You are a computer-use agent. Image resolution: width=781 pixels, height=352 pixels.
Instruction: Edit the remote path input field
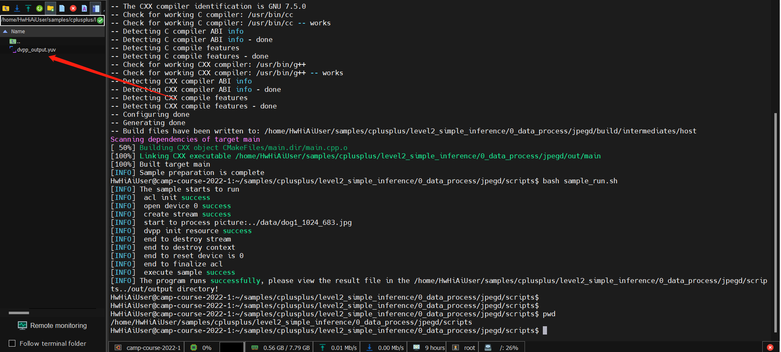tap(49, 20)
